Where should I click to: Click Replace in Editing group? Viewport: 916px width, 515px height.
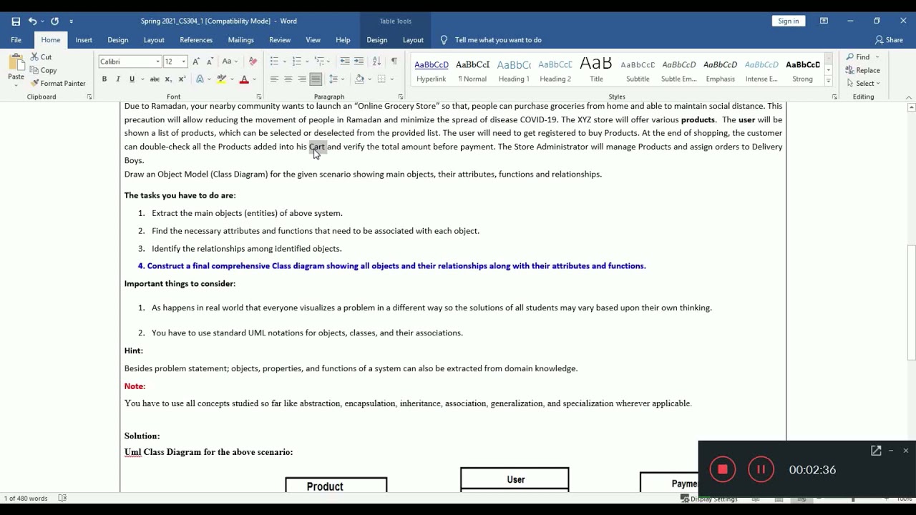(x=862, y=70)
